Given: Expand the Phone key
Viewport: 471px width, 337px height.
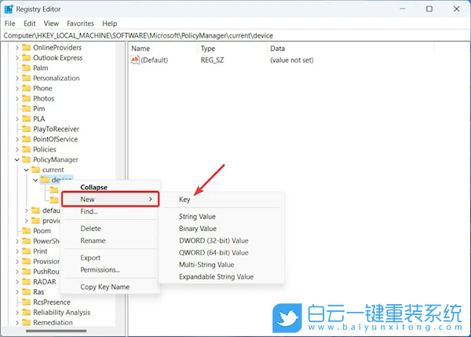Looking at the screenshot, I should (17, 89).
